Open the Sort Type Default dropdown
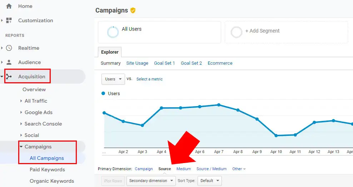The width and height of the screenshot is (353, 187). [209, 181]
